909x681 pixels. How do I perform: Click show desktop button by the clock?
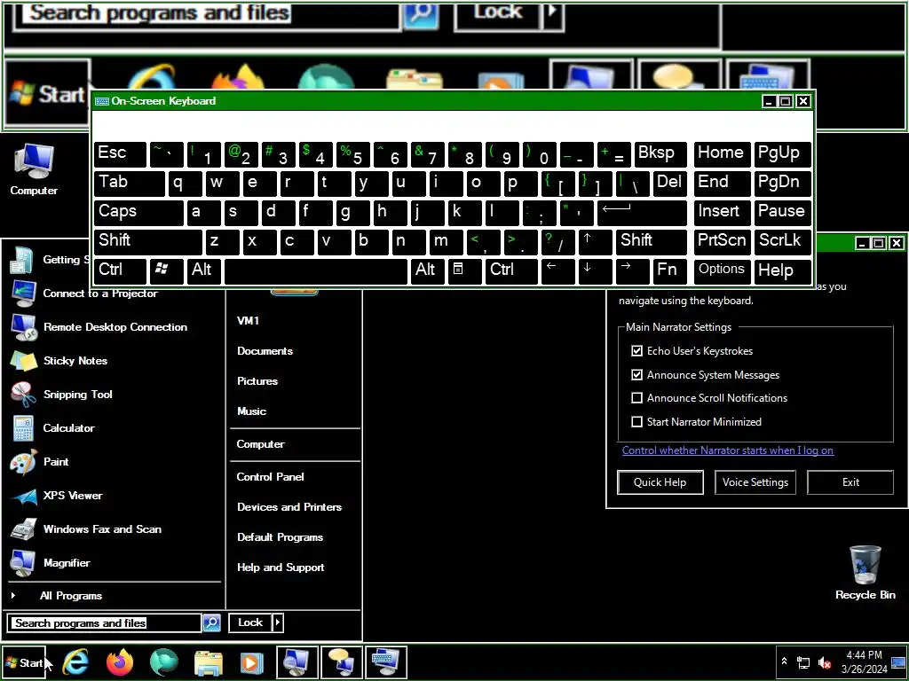898,662
